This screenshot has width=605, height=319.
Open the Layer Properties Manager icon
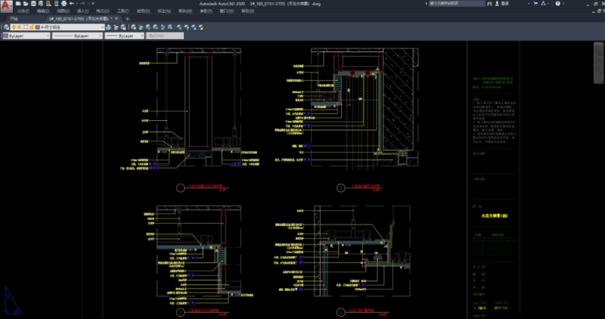click(5, 27)
